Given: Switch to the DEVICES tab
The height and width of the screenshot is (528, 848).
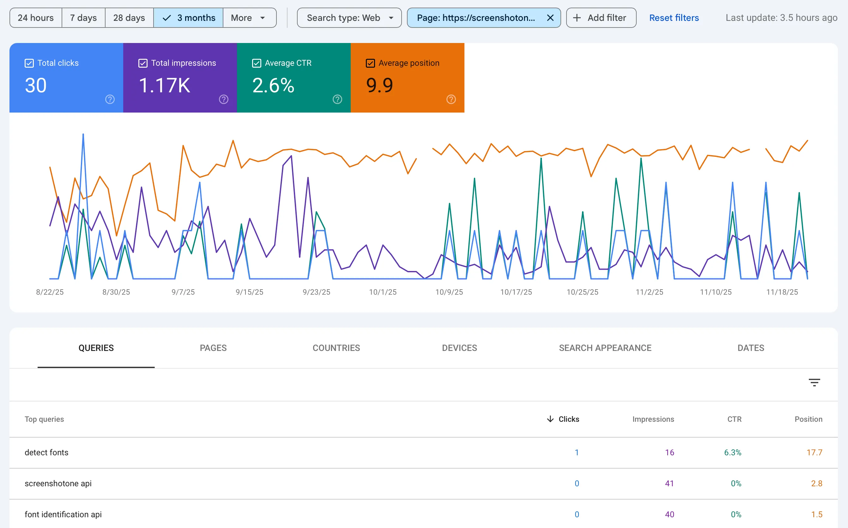Looking at the screenshot, I should [x=459, y=348].
